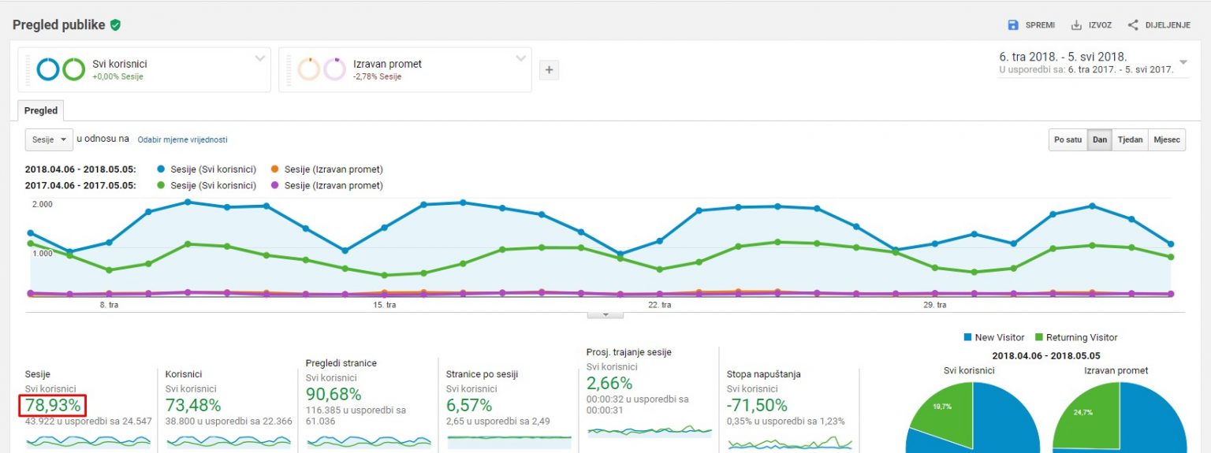The width and height of the screenshot is (1211, 453).
Task: Click the SPREMI save icon
Action: click(1013, 25)
